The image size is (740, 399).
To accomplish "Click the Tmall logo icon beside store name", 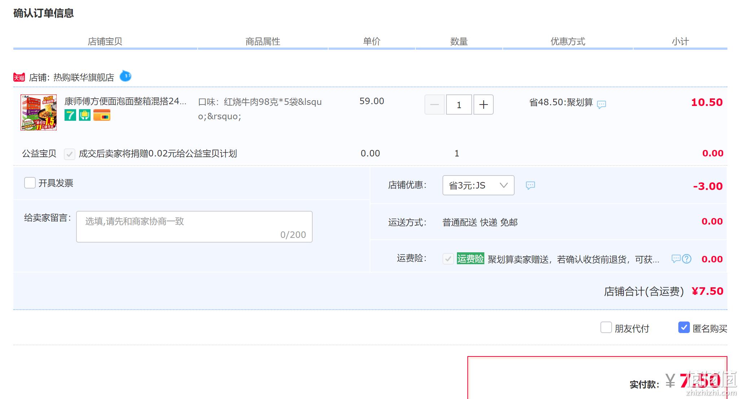I will coord(19,77).
